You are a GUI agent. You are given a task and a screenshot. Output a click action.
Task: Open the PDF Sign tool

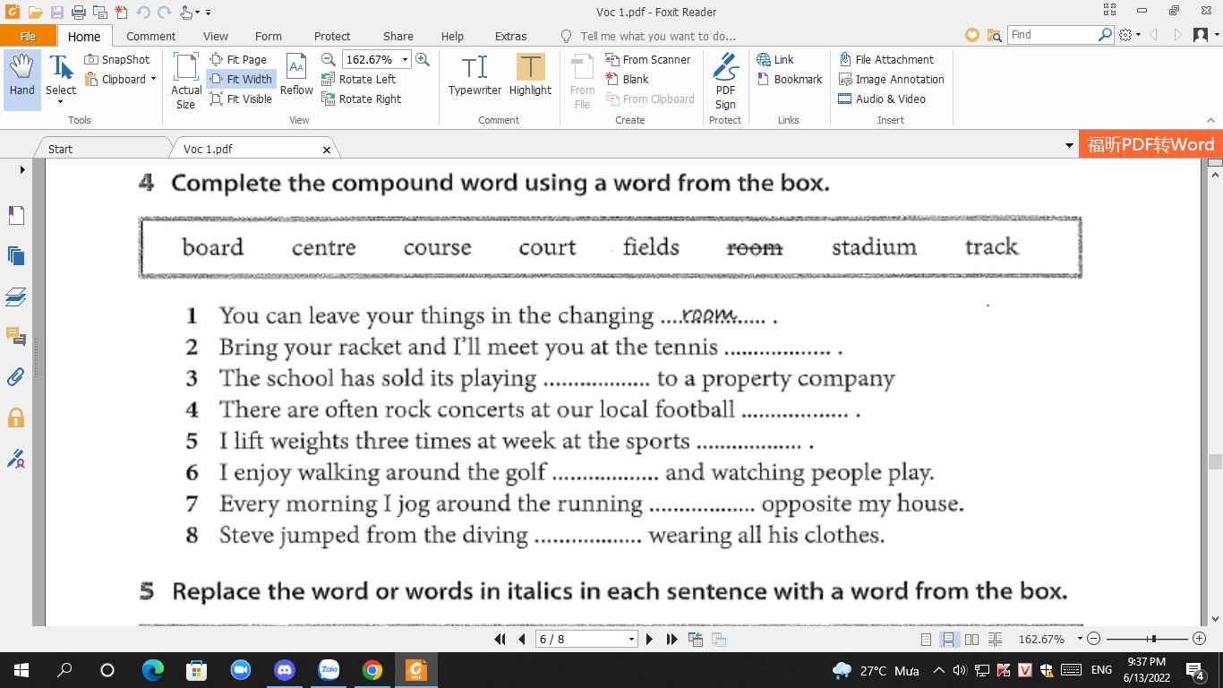click(725, 81)
